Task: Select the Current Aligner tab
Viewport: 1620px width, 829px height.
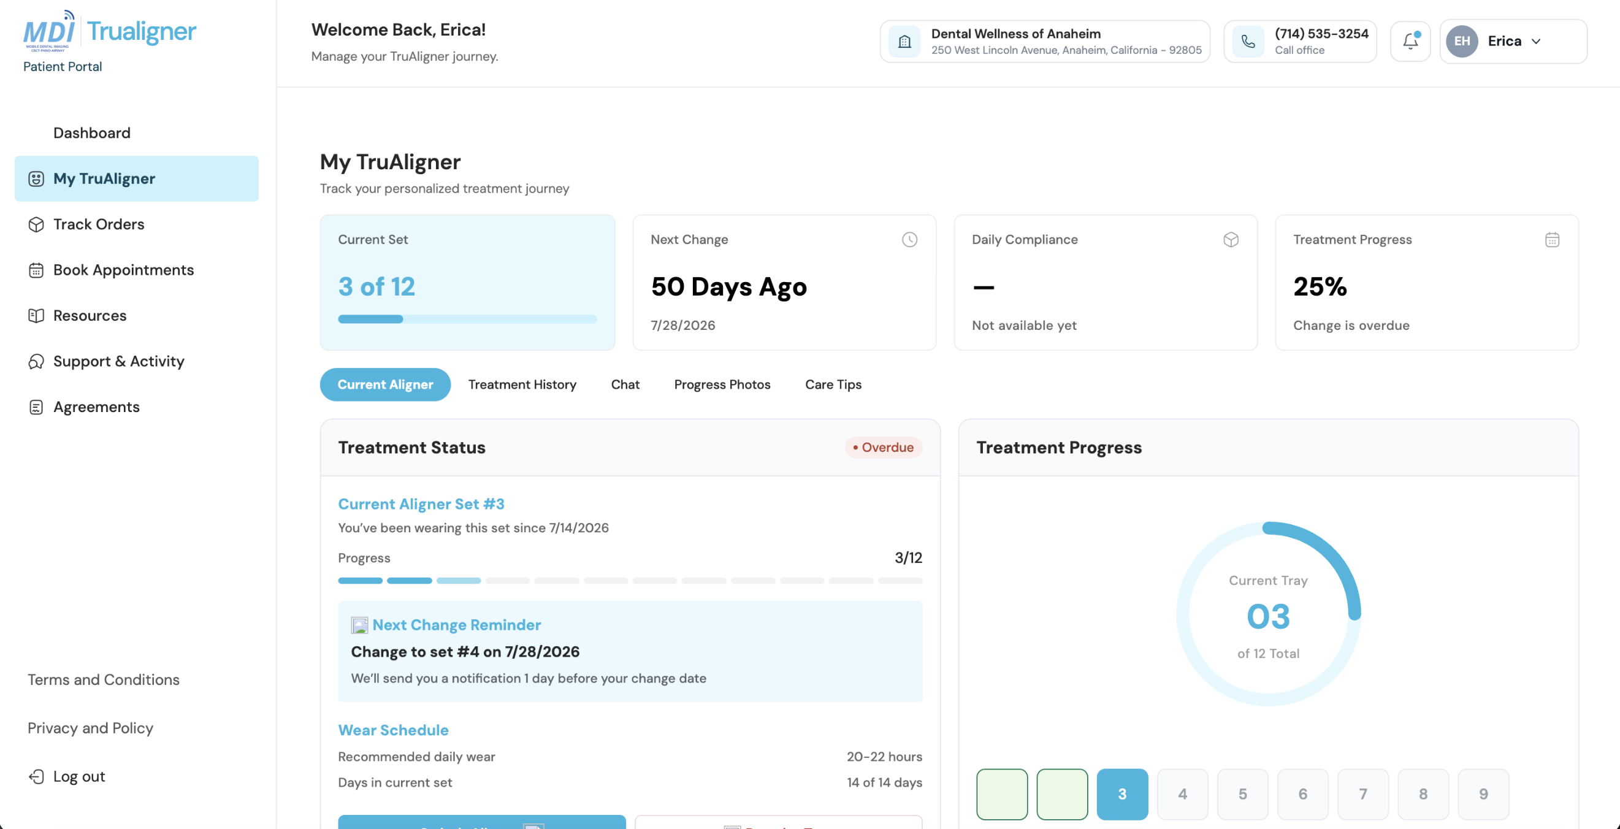Action: coord(385,385)
